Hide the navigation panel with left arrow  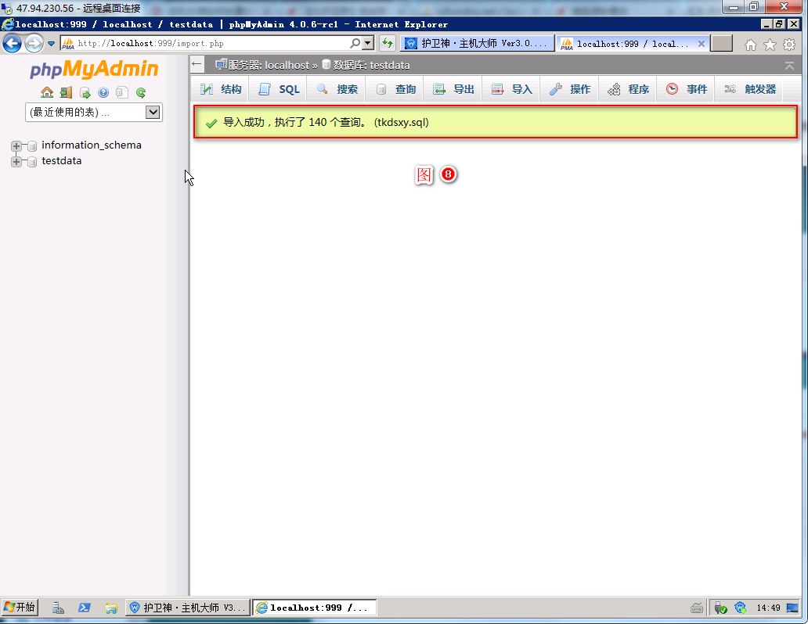coord(197,65)
